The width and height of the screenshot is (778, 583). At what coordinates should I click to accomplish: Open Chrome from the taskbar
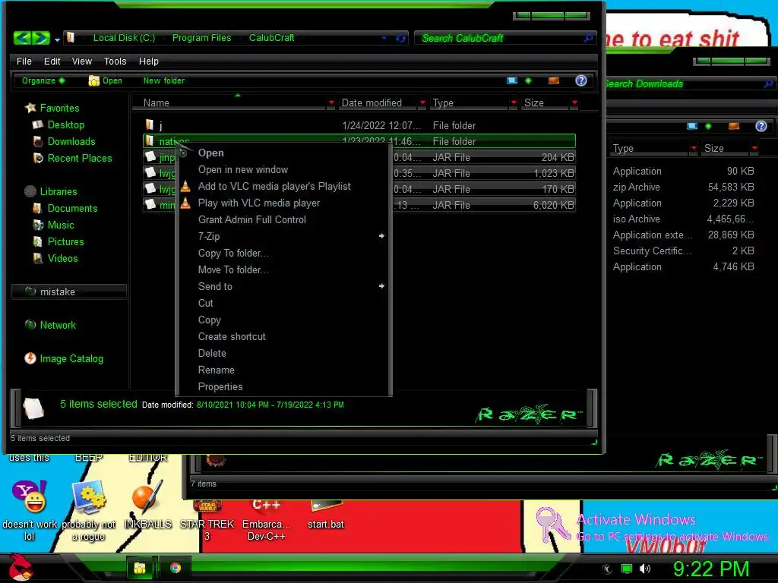[176, 568]
